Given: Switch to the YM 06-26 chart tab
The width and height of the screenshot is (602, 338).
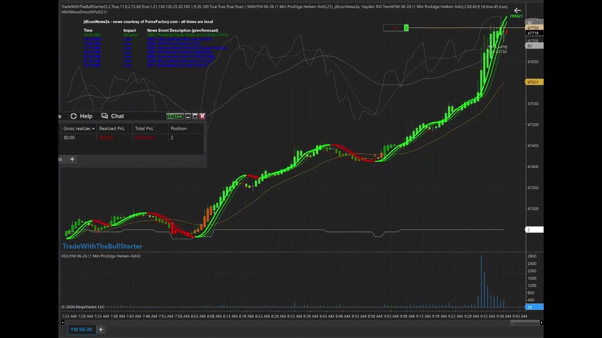Looking at the screenshot, I should point(81,330).
